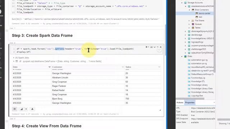
Task: Select databricks-rg-test01 resource group
Action: 202,71
